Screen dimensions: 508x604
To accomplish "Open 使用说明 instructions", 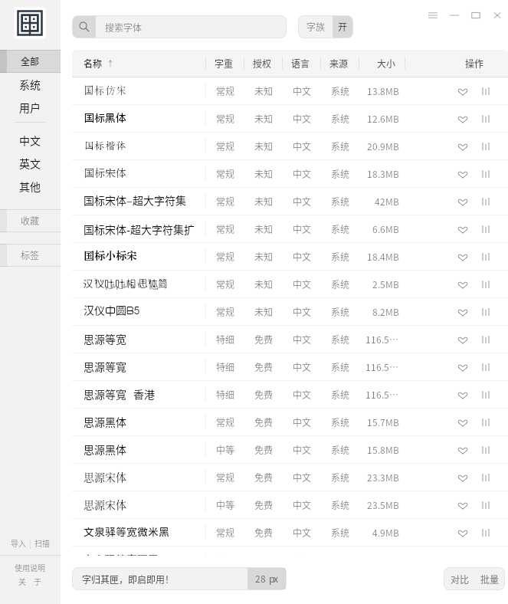I will 30,568.
